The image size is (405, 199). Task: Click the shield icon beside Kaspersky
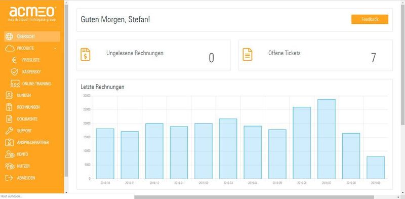click(15, 72)
